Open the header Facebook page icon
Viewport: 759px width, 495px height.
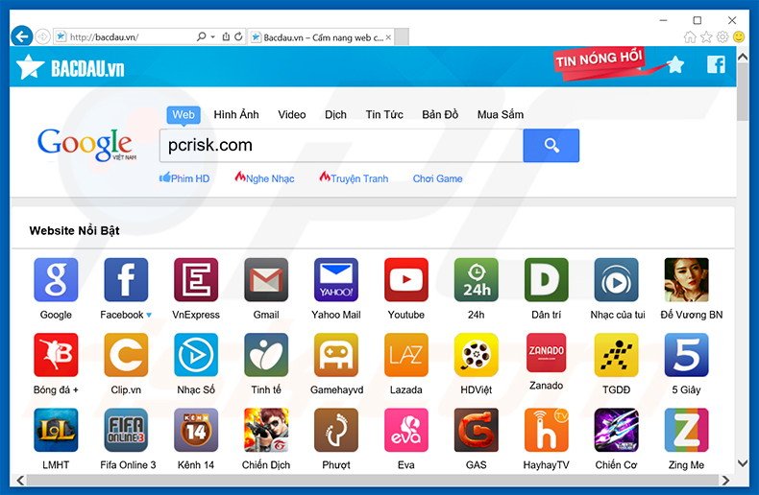point(716,64)
